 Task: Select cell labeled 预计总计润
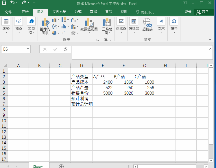pos(82,104)
